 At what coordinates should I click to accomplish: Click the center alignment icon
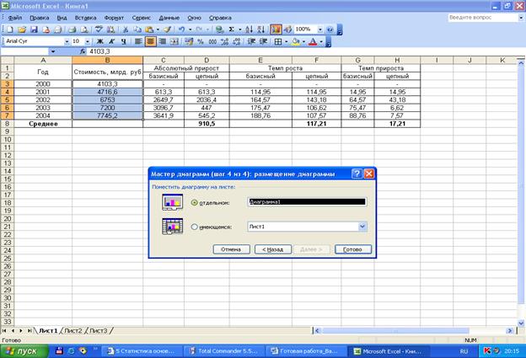click(151, 40)
